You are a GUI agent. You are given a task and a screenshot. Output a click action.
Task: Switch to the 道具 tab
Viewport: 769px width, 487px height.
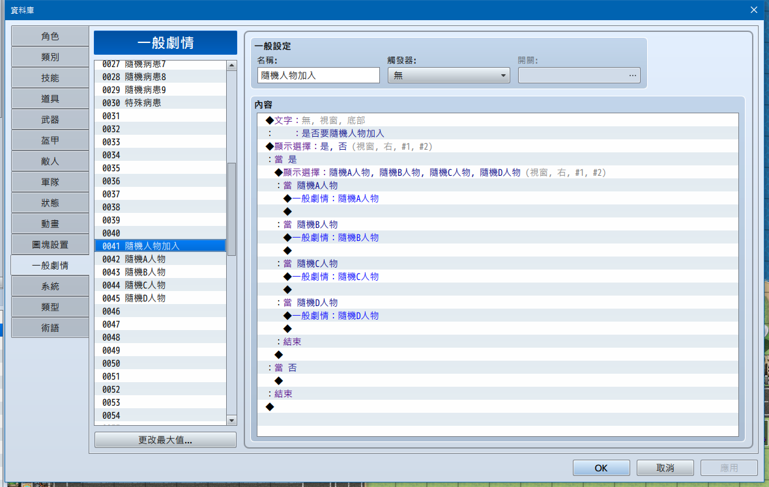[x=50, y=98]
